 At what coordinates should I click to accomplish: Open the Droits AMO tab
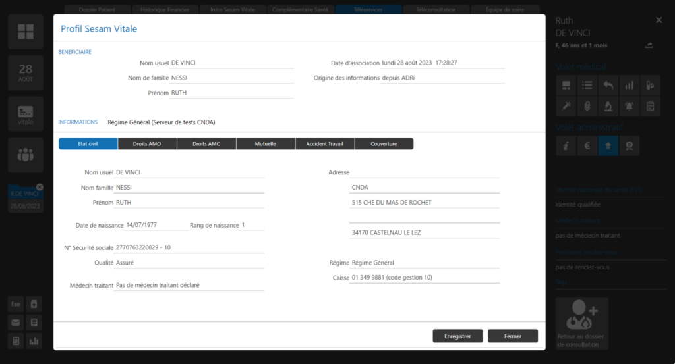click(147, 143)
